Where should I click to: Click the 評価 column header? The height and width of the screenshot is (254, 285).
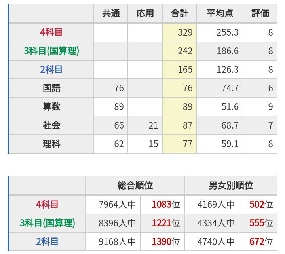[x=260, y=13]
